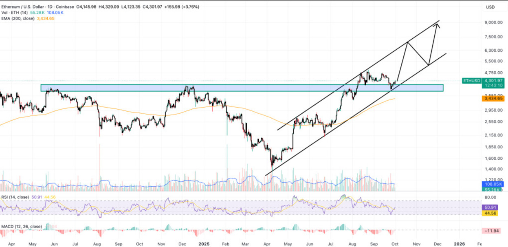Select the RSI (14, close) legend
Image resolution: width=508 pixels, height=247 pixels.
[x=15, y=197]
